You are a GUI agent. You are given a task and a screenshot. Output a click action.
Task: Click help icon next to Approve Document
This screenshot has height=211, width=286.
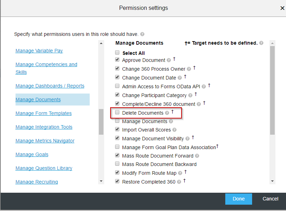point(169,60)
